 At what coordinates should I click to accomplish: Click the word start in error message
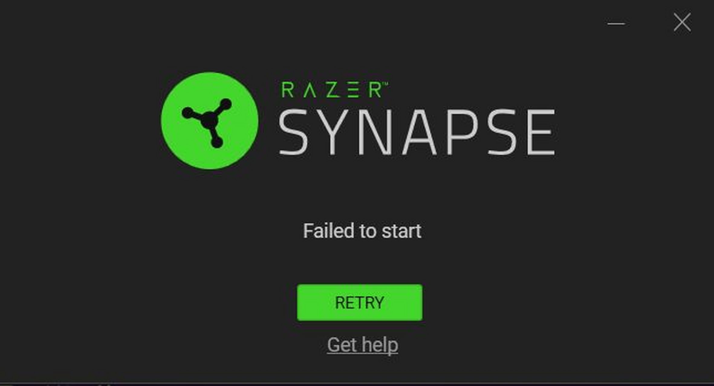pyautogui.click(x=401, y=231)
